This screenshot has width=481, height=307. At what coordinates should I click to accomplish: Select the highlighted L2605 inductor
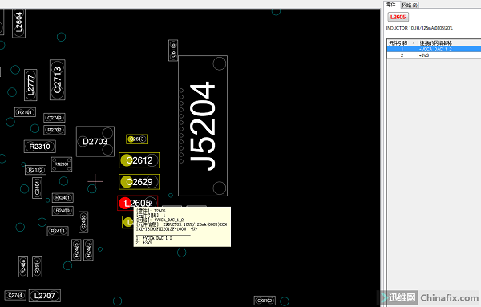click(x=137, y=203)
